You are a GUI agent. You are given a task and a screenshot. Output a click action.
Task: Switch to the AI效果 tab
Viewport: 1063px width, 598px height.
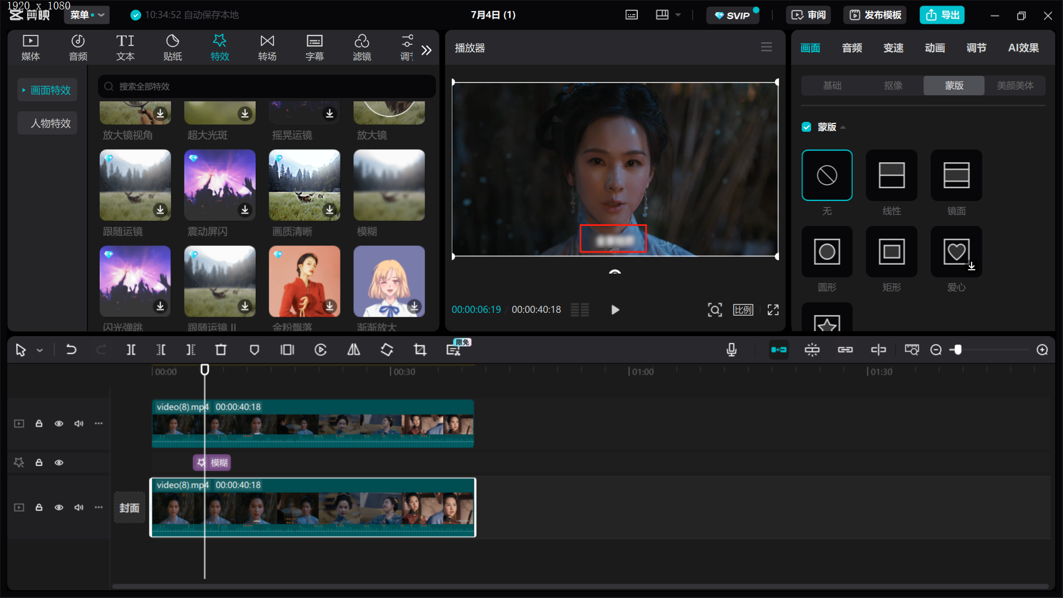pyautogui.click(x=1023, y=48)
